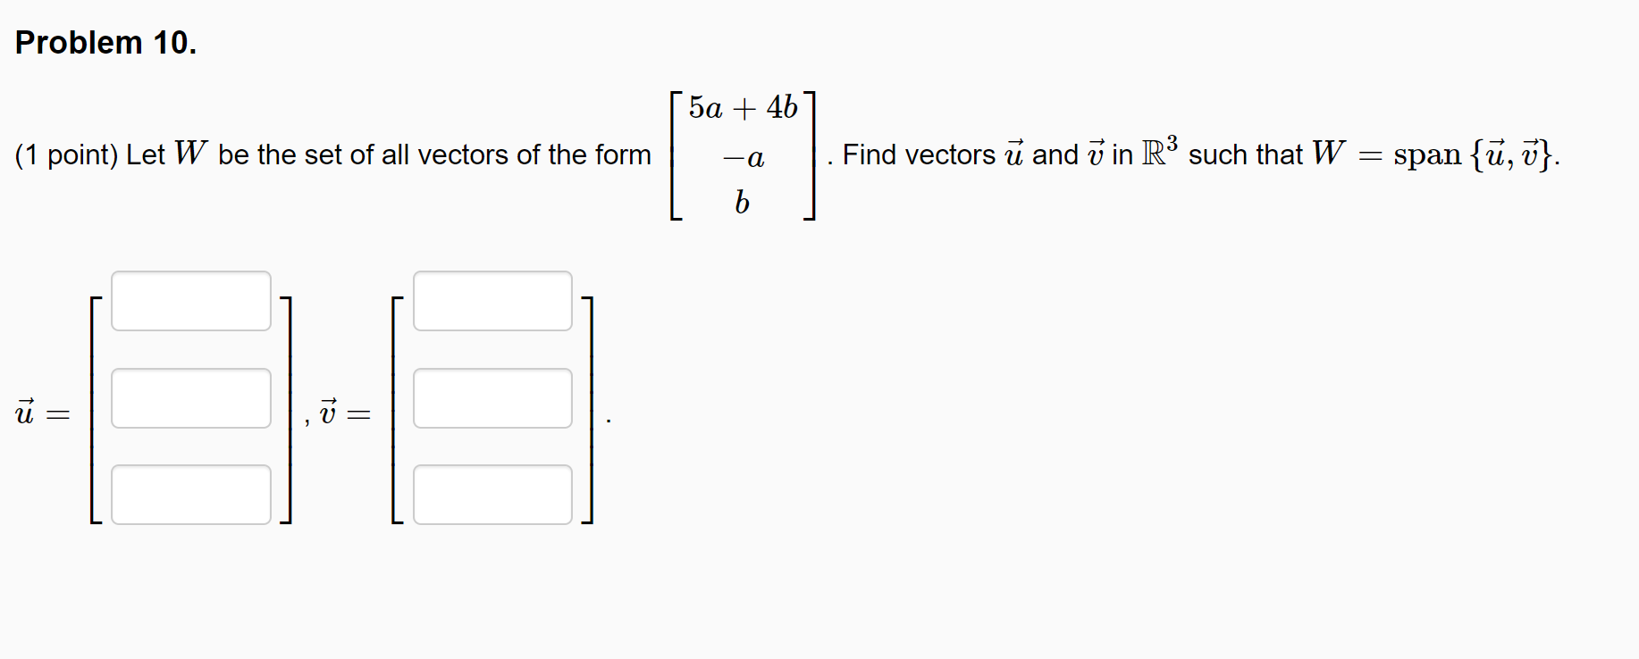
Task: Click the third entry box of vector v
Action: pos(492,493)
